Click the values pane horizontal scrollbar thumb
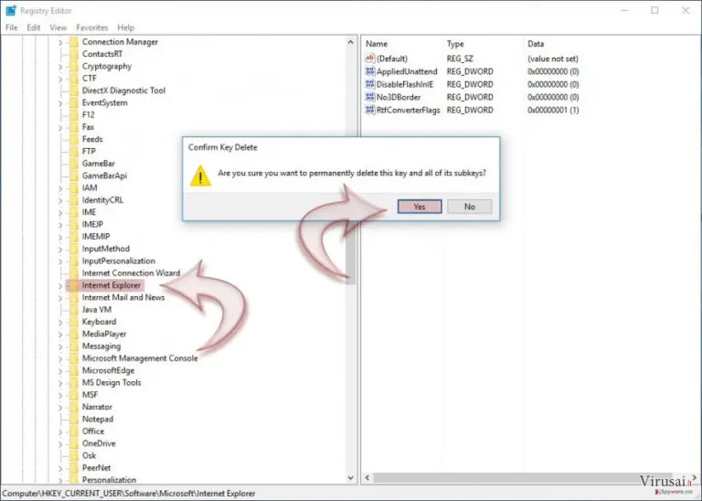702x501 pixels. [x=523, y=478]
